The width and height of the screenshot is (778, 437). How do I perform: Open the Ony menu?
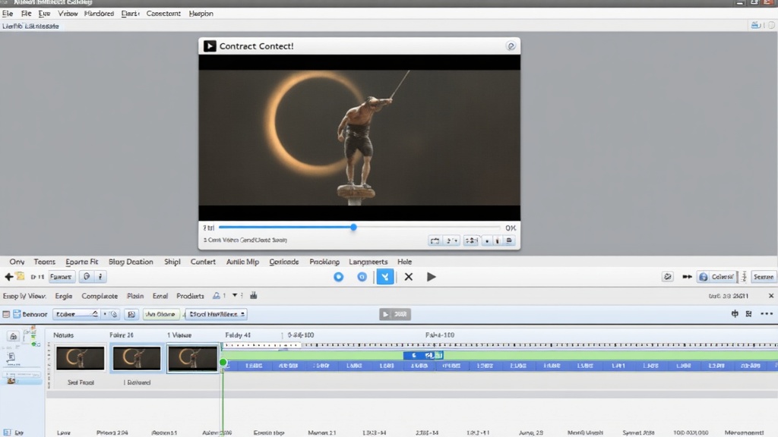(x=17, y=262)
